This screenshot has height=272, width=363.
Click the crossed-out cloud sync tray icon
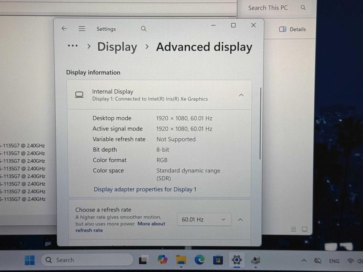[318, 261]
